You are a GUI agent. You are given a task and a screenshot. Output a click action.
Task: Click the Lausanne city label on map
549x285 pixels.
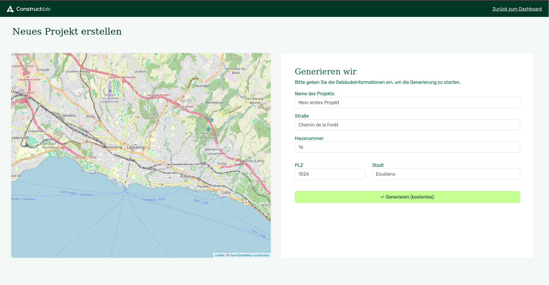(136, 147)
